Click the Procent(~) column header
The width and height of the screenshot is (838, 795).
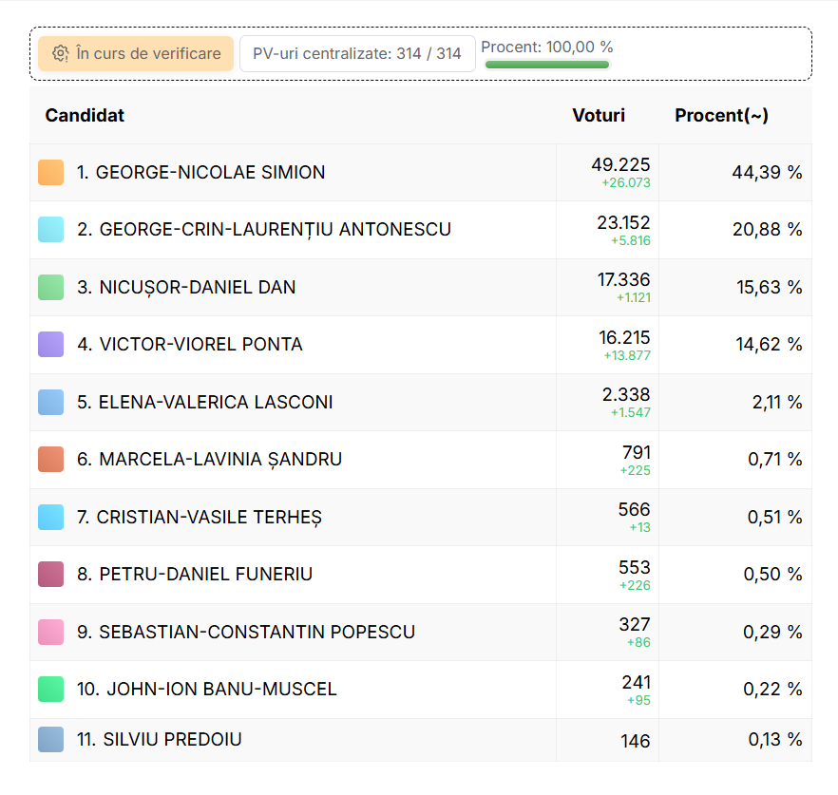(x=721, y=116)
